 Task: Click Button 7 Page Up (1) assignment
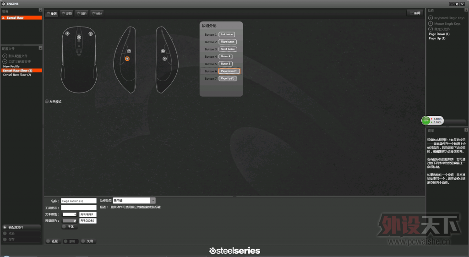coord(228,78)
